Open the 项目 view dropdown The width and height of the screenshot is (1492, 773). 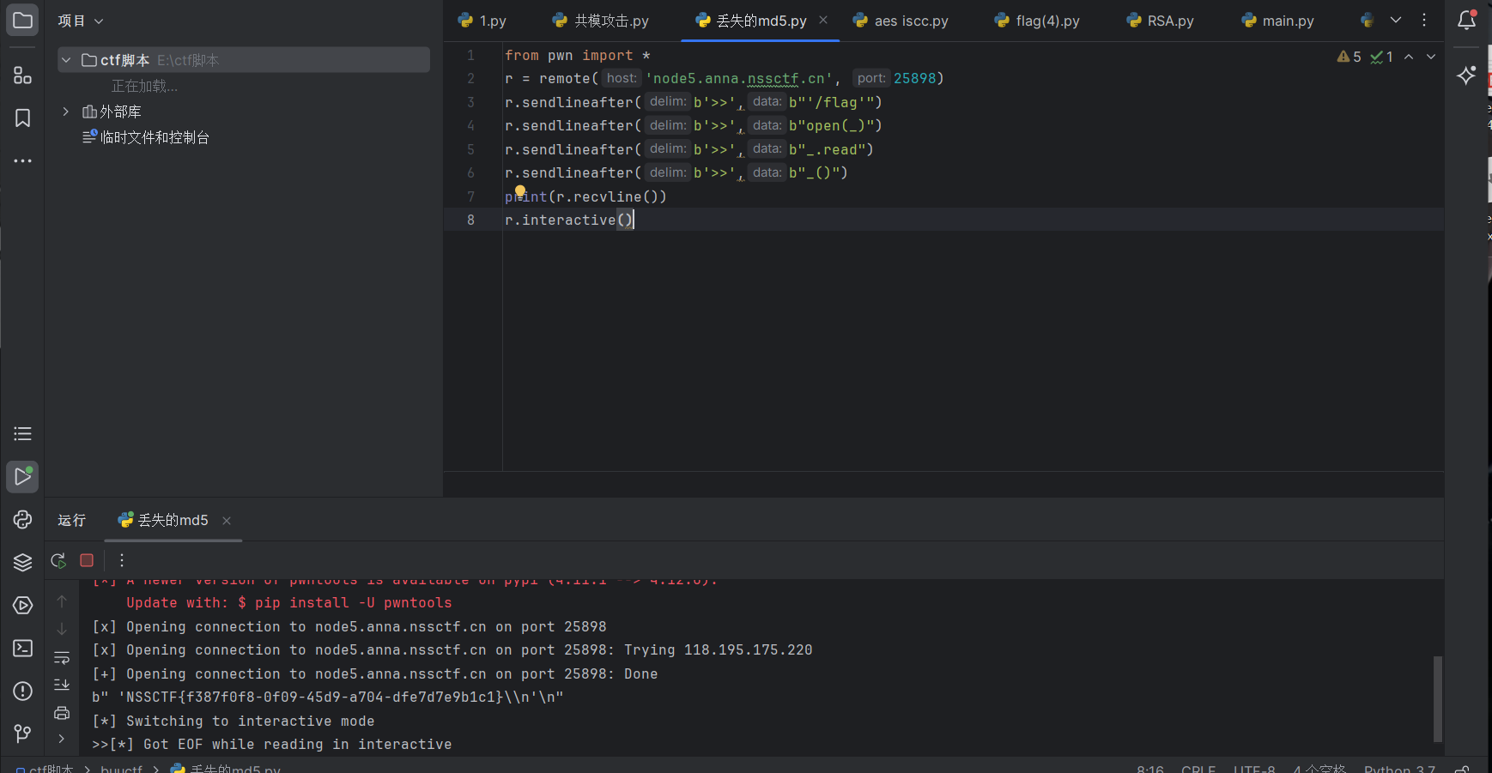tap(81, 21)
